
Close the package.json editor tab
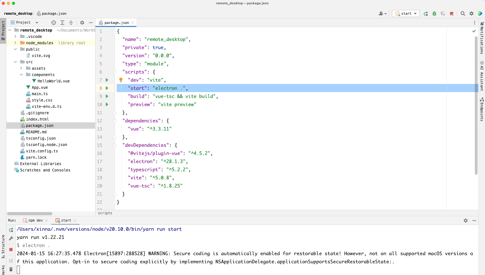click(133, 23)
